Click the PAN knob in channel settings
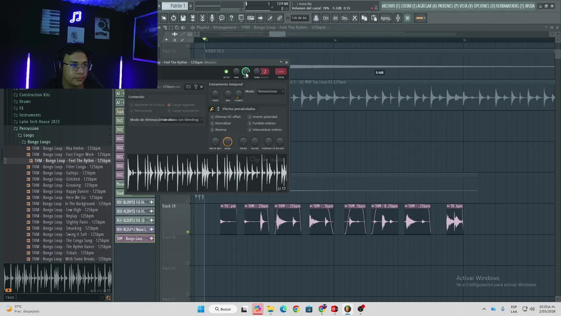The image size is (561, 316). click(236, 72)
